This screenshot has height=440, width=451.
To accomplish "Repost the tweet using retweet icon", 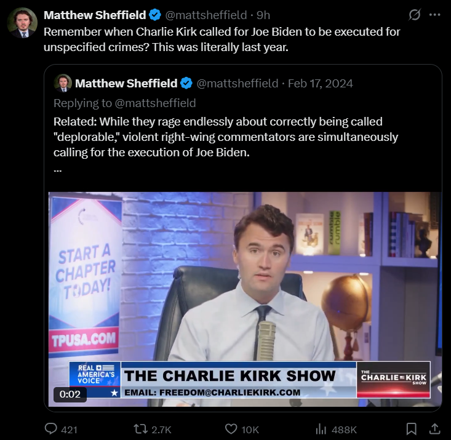I will point(141,429).
